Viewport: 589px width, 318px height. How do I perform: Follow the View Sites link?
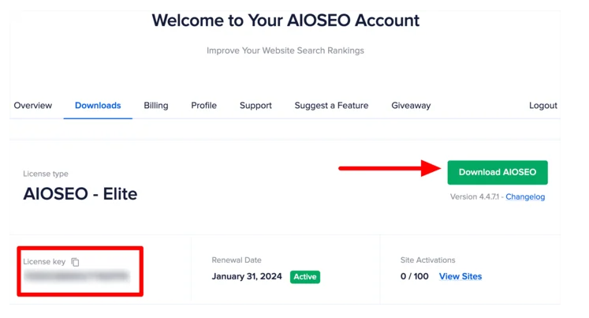[x=460, y=276]
